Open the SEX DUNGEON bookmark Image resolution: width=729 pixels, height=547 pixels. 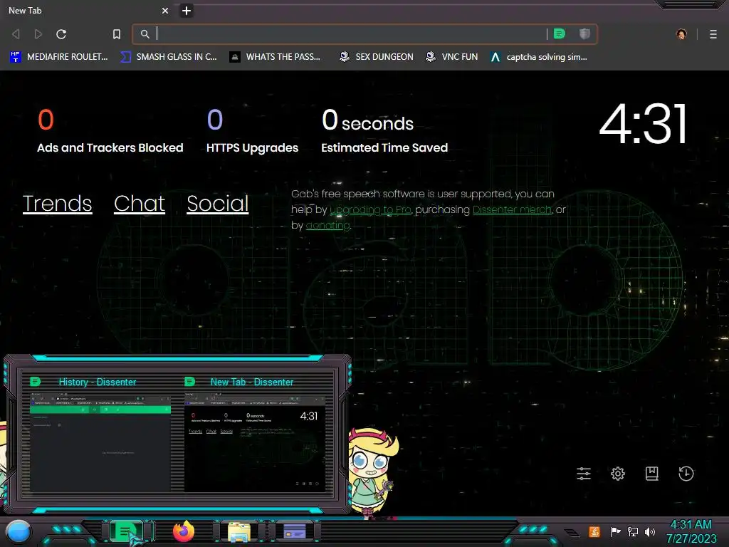[x=376, y=57]
